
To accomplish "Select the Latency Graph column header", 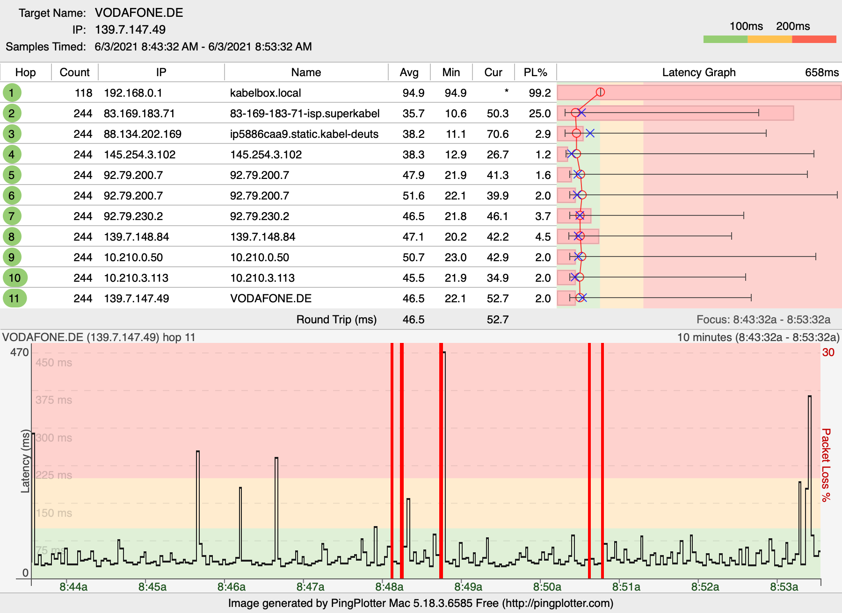I will tap(698, 72).
